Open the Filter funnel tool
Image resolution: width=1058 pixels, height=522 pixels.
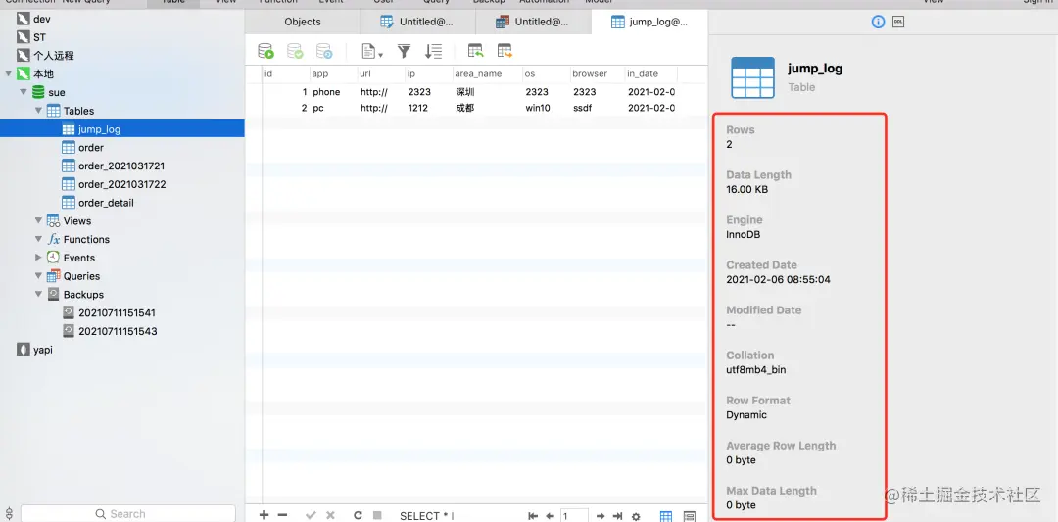405,51
